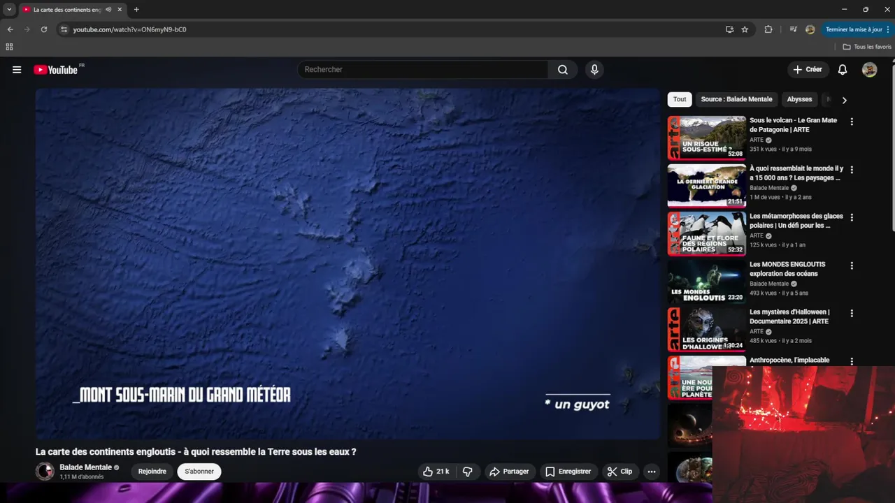The width and height of the screenshot is (895, 503).
Task: Open the notifications bell
Action: tap(843, 70)
